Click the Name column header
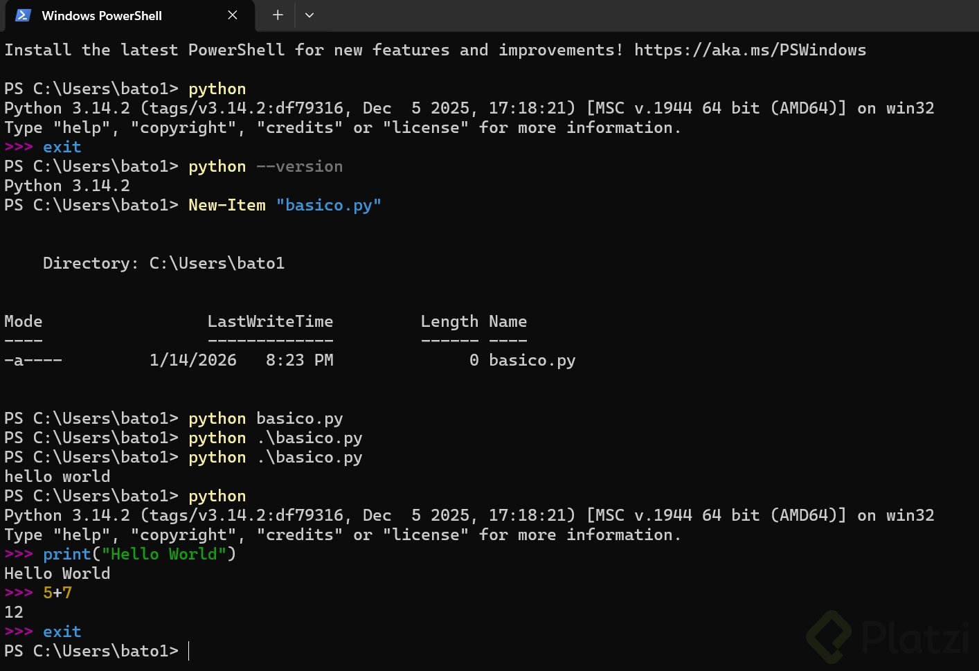 tap(508, 322)
